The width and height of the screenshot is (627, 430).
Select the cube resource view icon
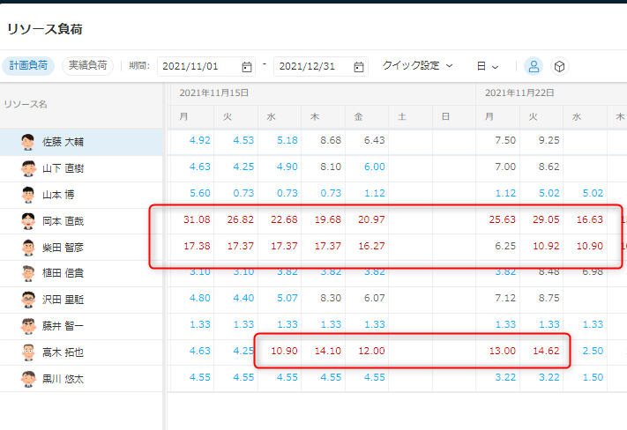click(x=559, y=66)
